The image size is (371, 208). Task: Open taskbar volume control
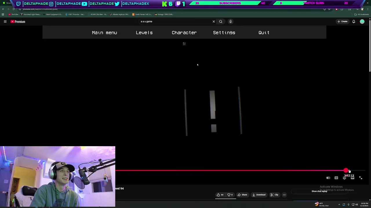click(x=357, y=205)
